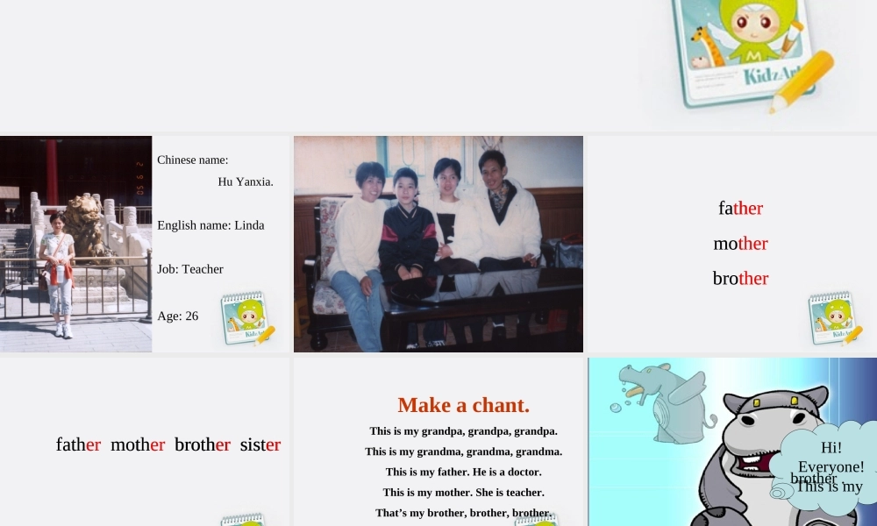
Task: Open the Make a chant slide
Action: click(438, 442)
